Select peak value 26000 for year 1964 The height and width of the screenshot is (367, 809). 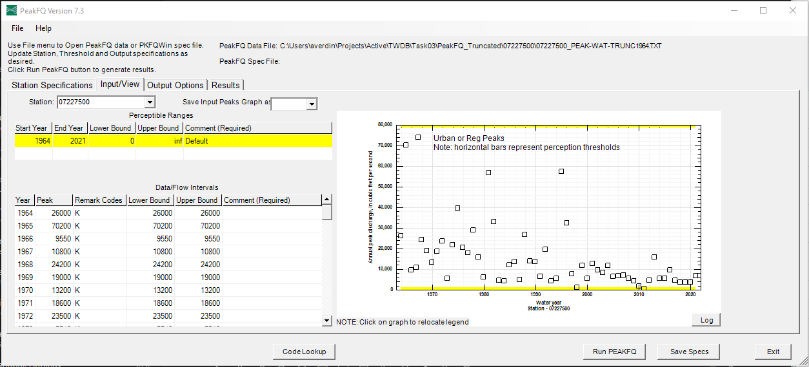[54, 213]
